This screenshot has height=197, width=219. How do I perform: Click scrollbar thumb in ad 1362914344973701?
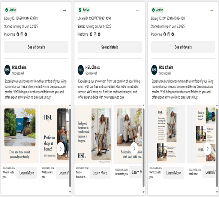(70, 148)
